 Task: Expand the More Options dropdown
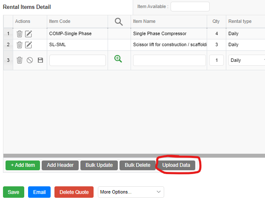pyautogui.click(x=131, y=192)
